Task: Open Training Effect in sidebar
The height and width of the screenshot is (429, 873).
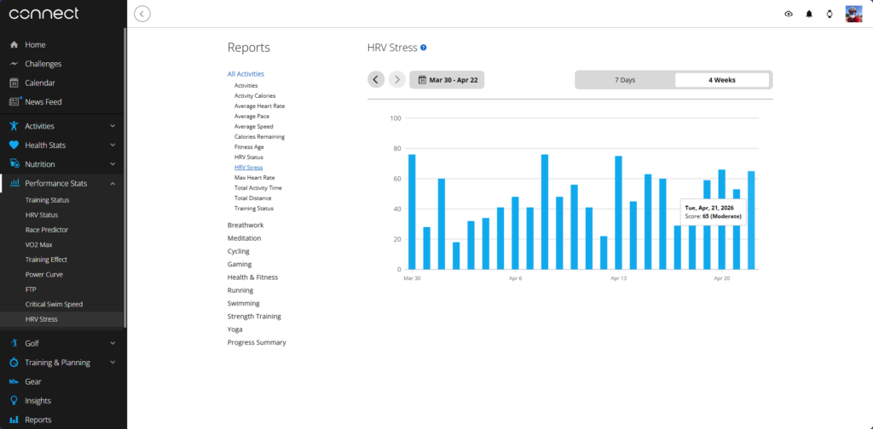Action: point(46,260)
